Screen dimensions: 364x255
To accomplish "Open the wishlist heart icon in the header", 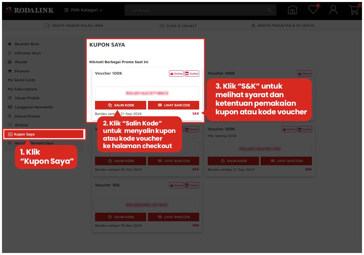I will click(x=313, y=10).
